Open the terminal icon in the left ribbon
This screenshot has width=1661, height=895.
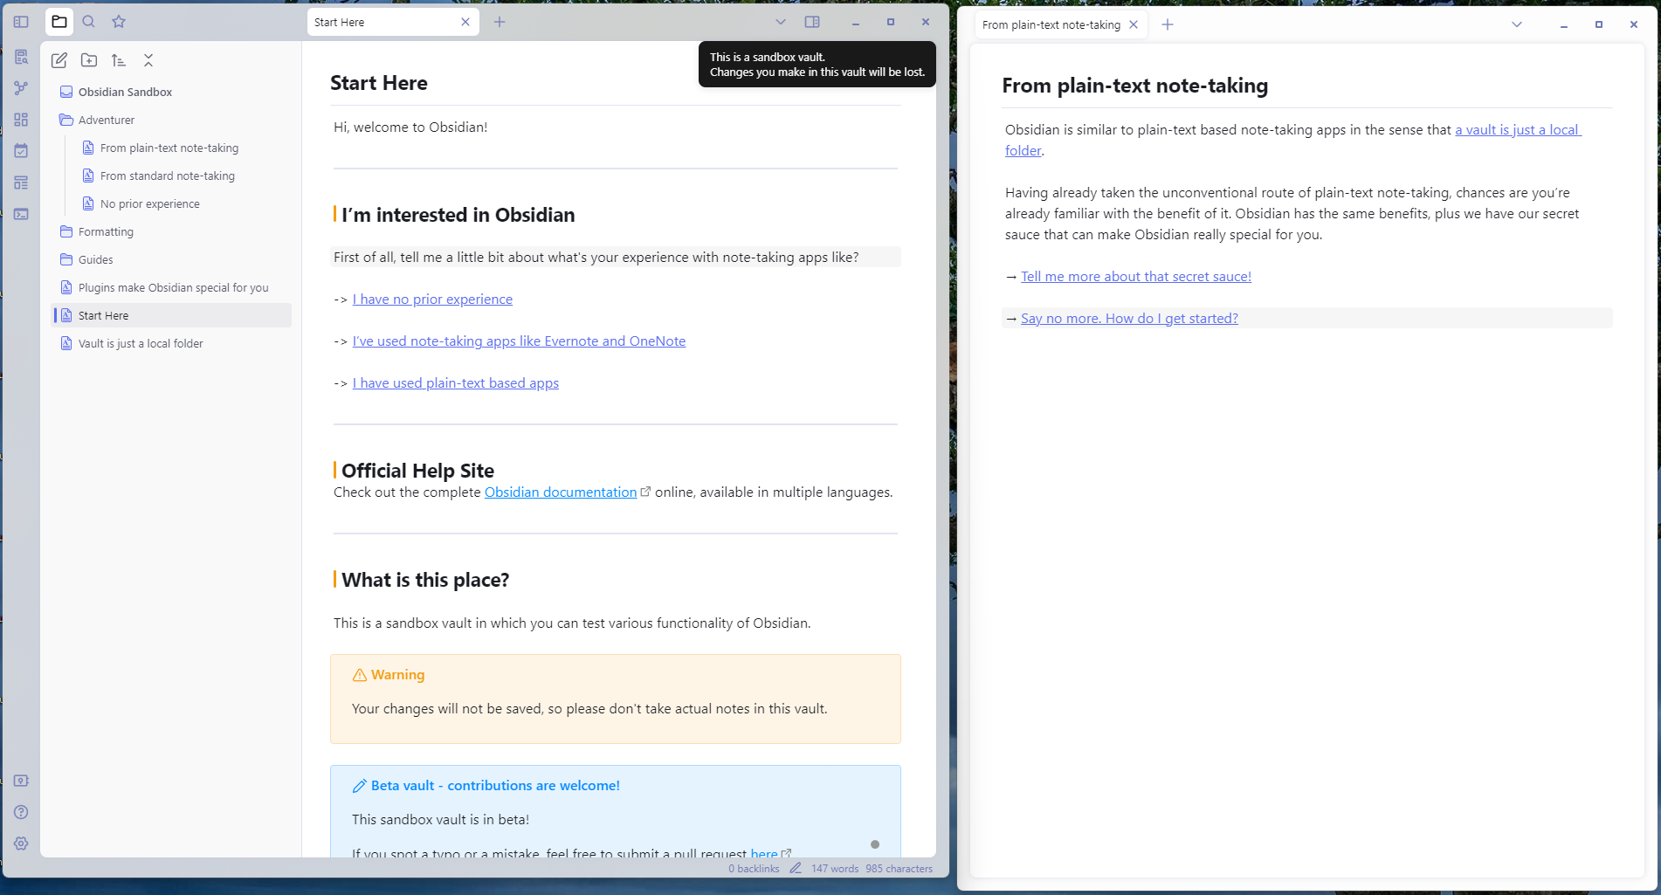point(21,214)
